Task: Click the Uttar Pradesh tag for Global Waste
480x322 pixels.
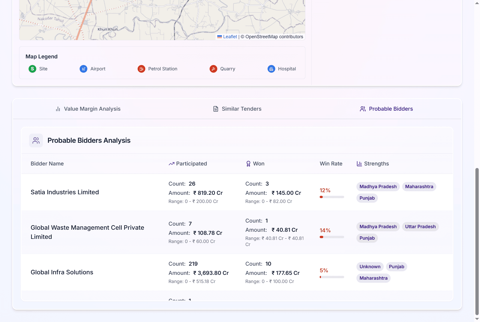Action: [x=421, y=227]
